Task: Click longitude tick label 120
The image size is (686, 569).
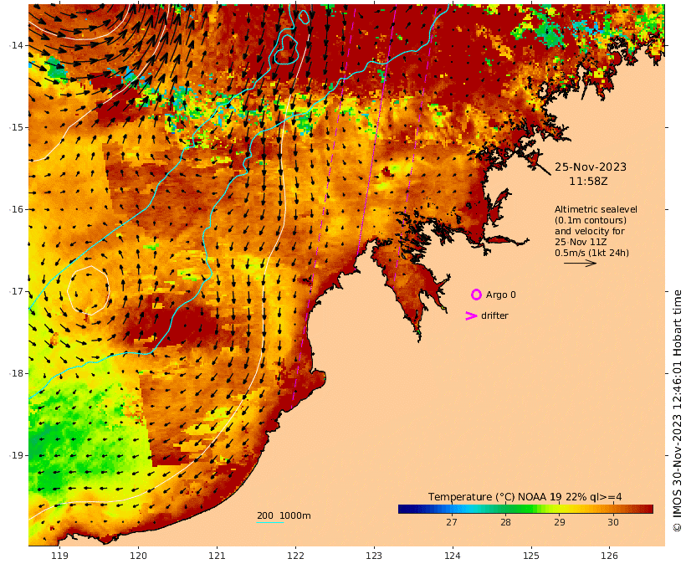Action: pyautogui.click(x=138, y=556)
